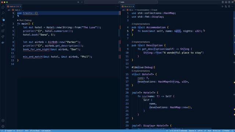Open '6 implementations' lens above struct Hotel

(141, 71)
